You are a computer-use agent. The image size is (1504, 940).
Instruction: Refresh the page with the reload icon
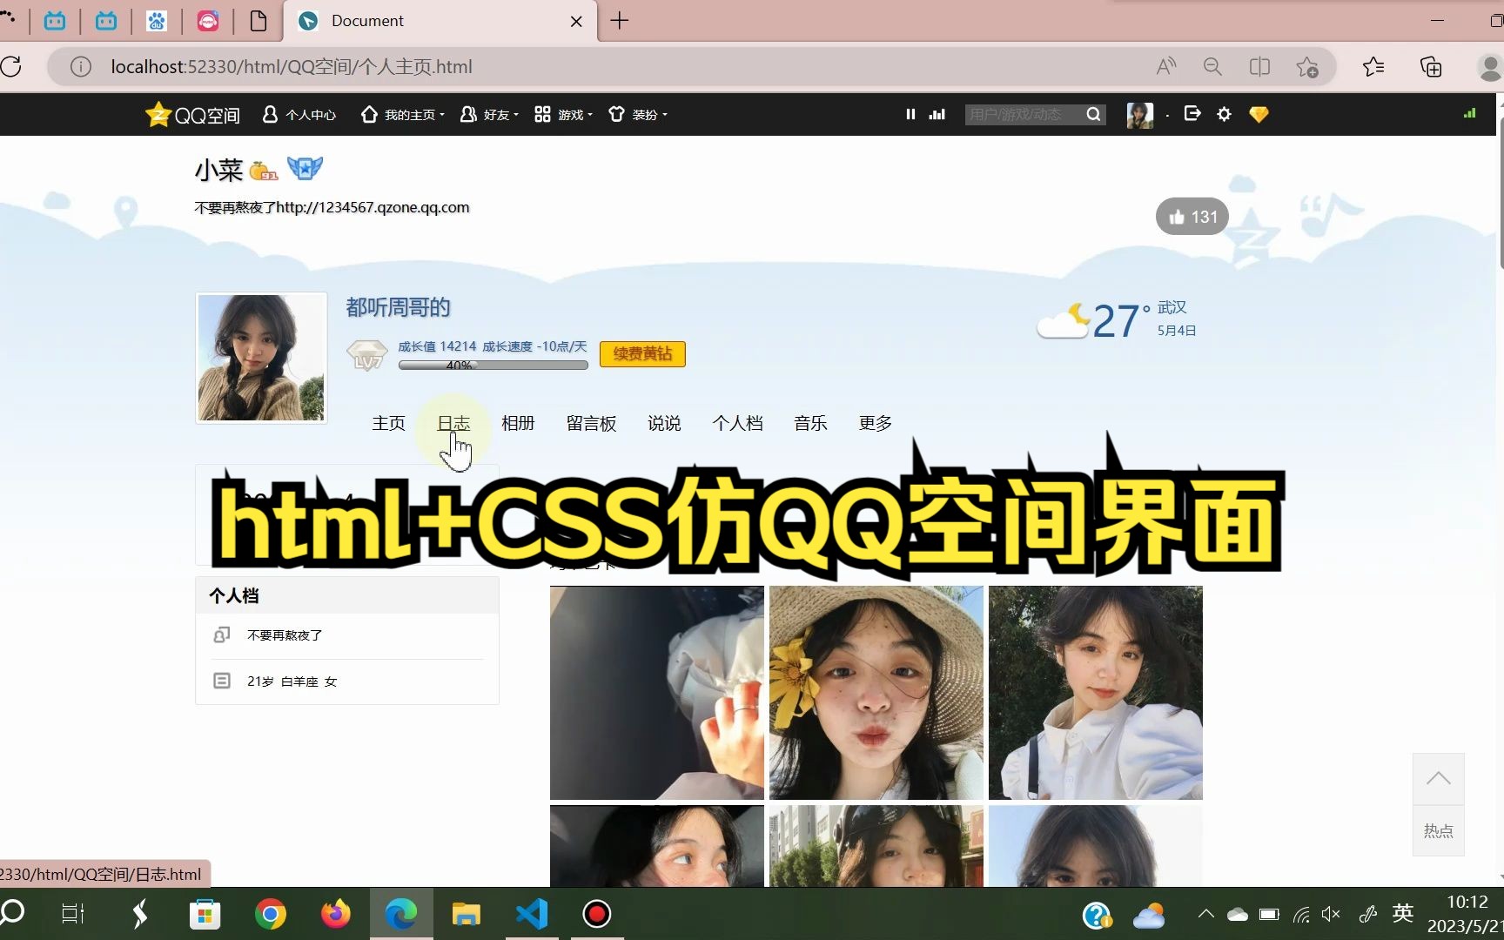pyautogui.click(x=11, y=66)
